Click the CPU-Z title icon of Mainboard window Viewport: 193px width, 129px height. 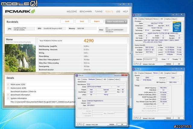[77, 76]
